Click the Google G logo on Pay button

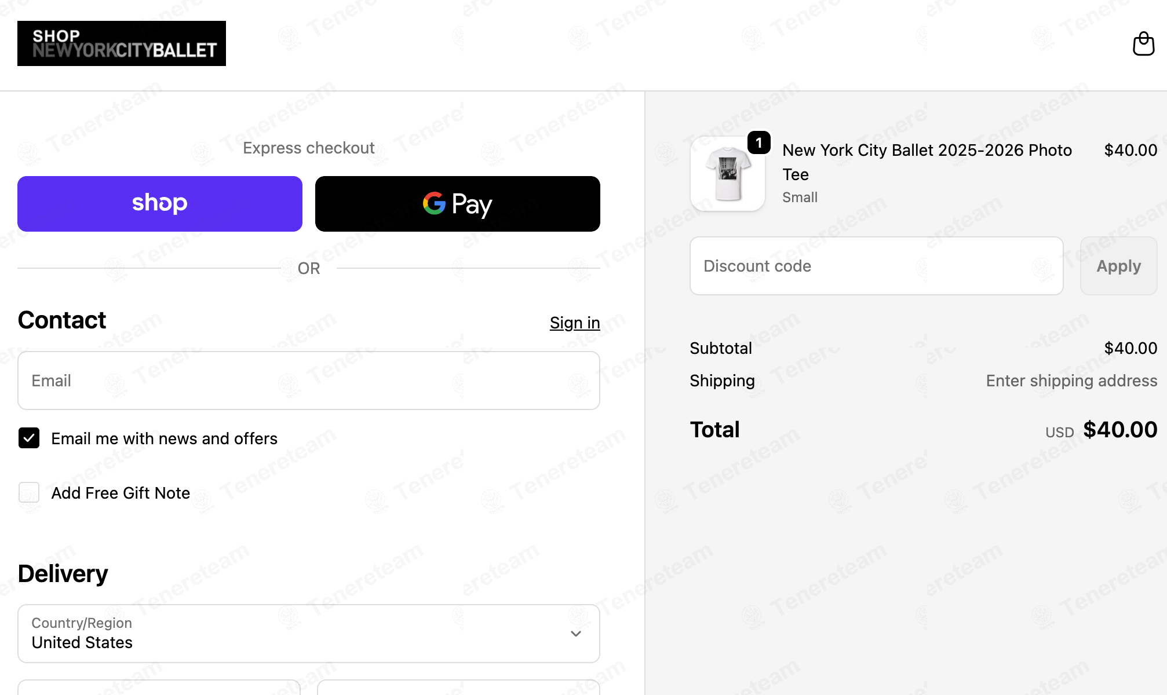click(434, 203)
